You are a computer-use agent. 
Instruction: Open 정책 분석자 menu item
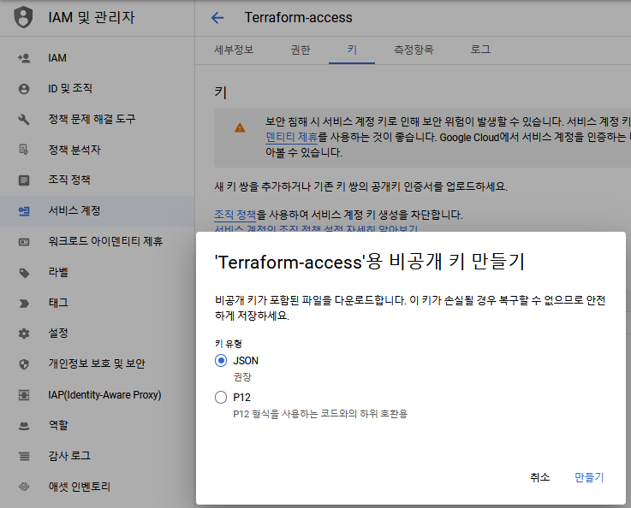coord(74,150)
